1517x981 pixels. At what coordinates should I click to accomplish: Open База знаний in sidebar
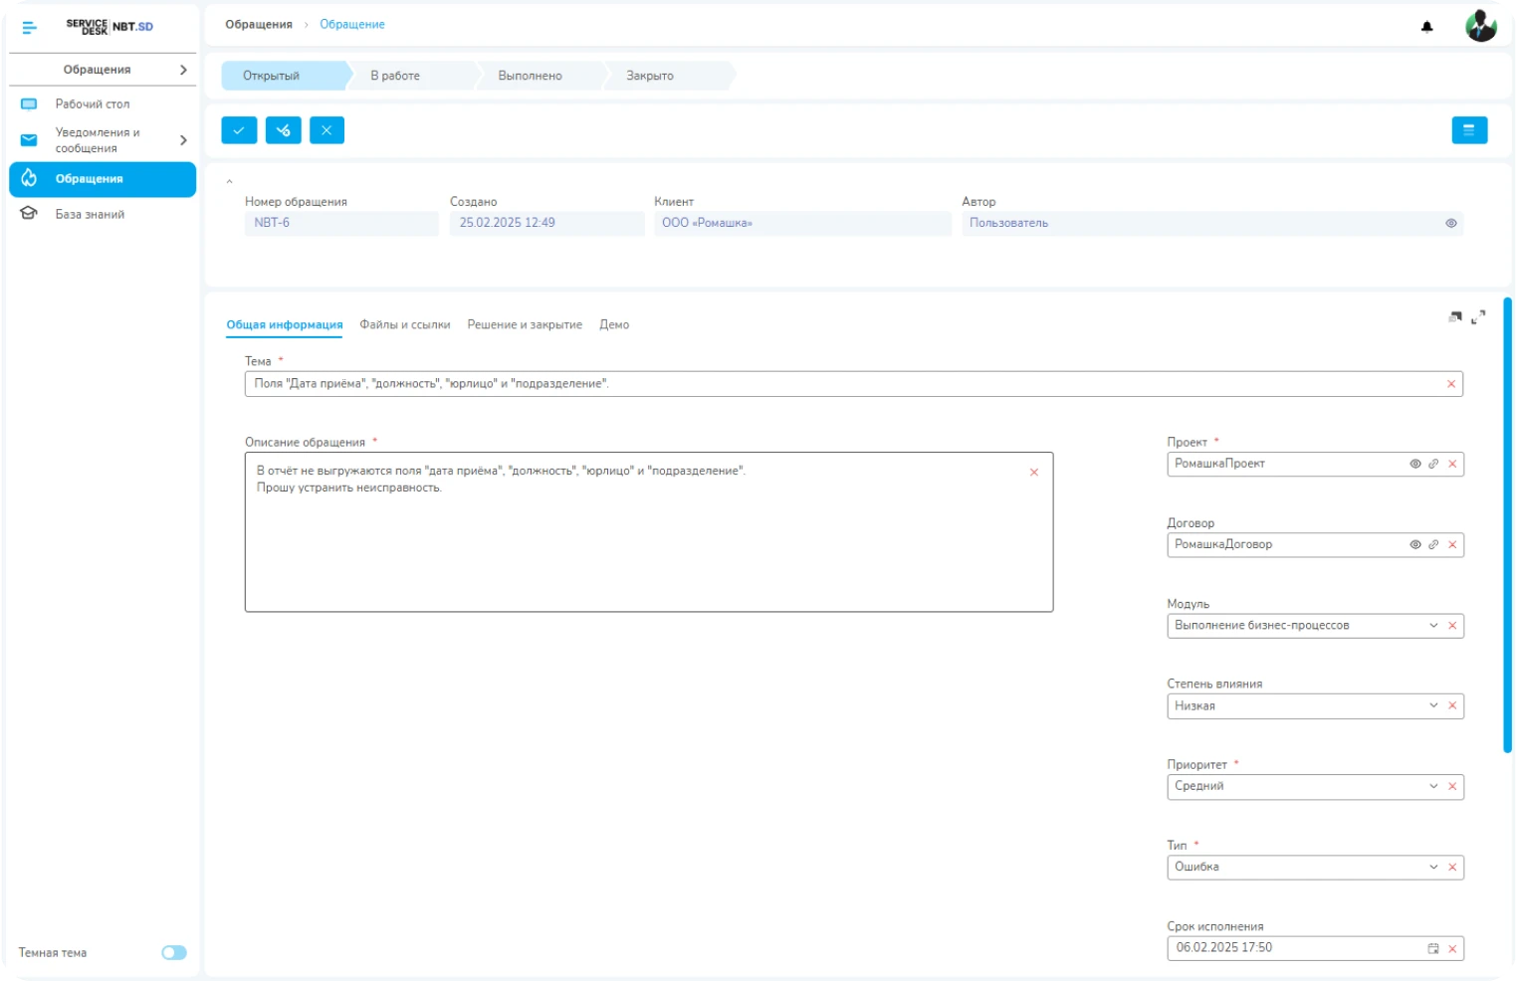pos(90,214)
